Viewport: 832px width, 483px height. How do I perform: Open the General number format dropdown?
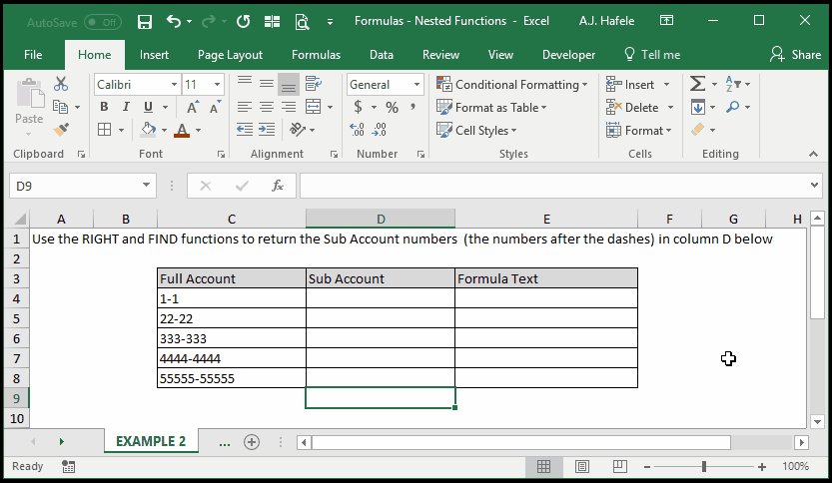point(417,84)
